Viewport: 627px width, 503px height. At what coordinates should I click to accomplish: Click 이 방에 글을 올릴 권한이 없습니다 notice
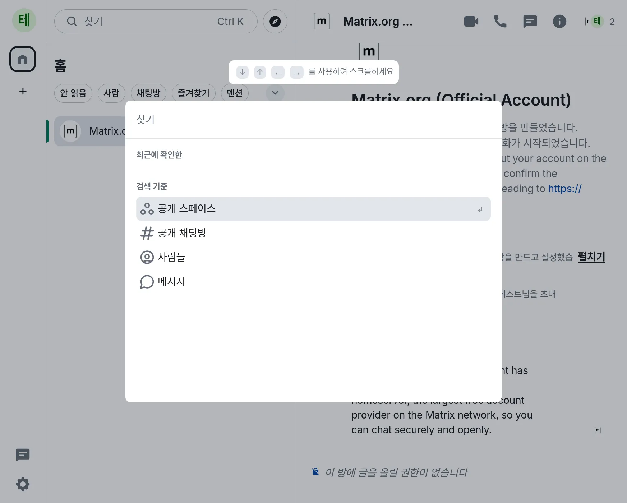coord(396,472)
